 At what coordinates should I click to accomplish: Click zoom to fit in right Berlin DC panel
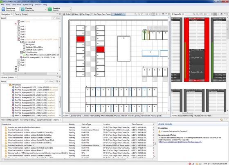pos(201,14)
